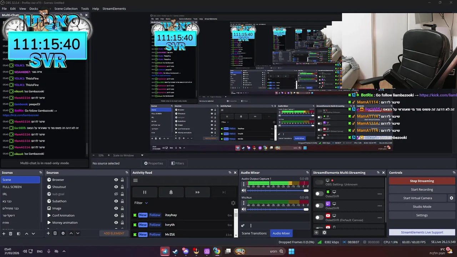
Task: Enable YouTube Default Canvas streaming toggle
Action: coord(319,217)
